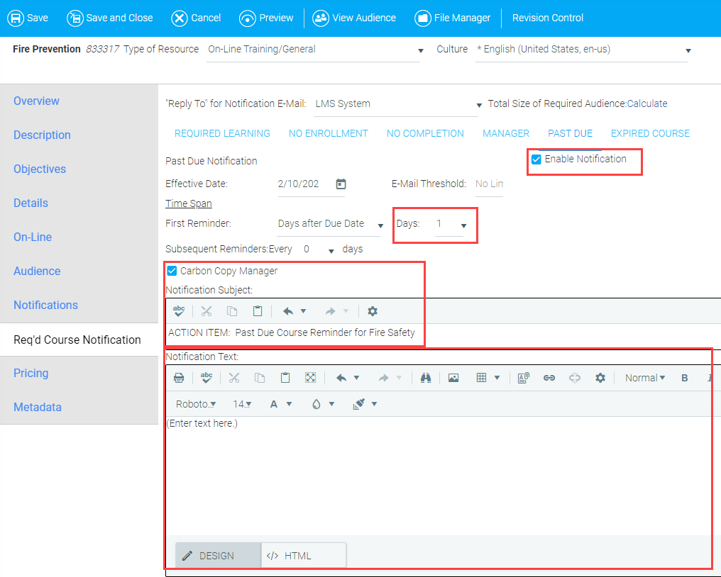The image size is (721, 577).
Task: Expand the Type of Resource dropdown
Action: 420,51
